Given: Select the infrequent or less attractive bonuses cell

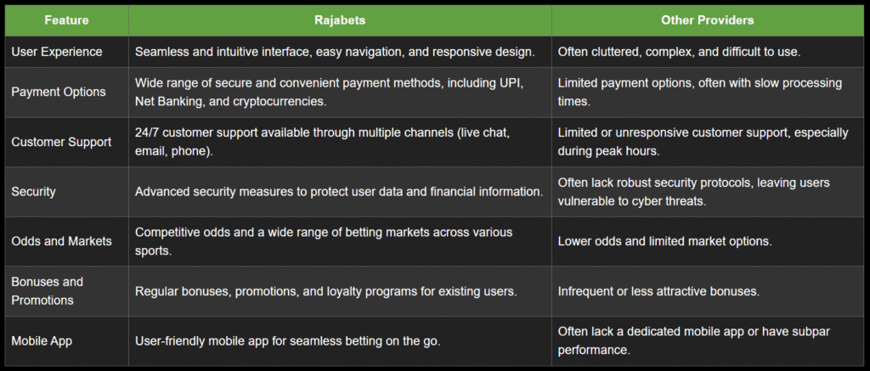Looking at the screenshot, I should pyautogui.click(x=708, y=291).
